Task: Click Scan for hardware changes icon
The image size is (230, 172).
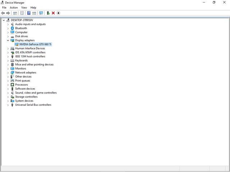Action: tap(41, 13)
